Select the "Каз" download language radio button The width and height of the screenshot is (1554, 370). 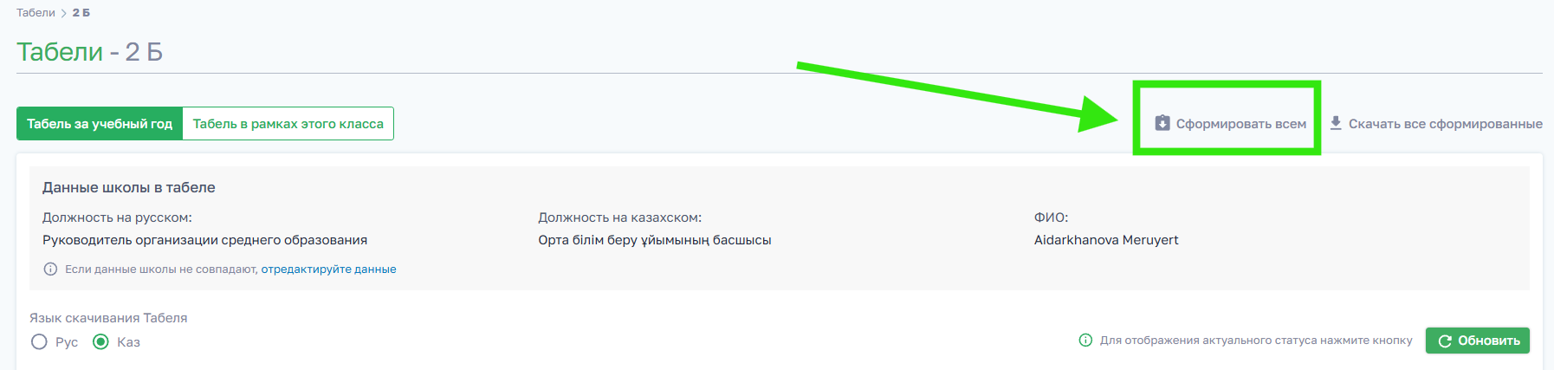pyautogui.click(x=100, y=342)
